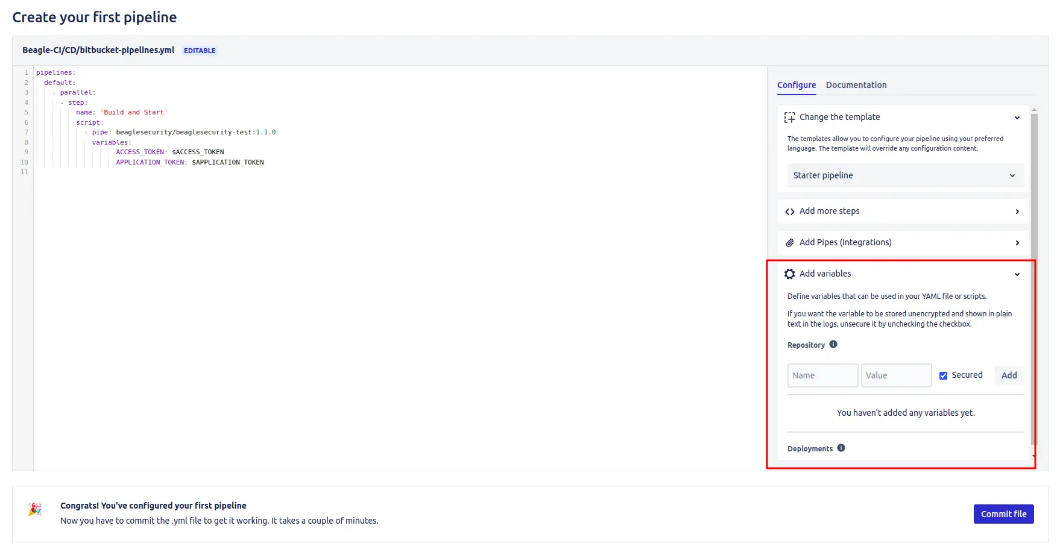
Task: Click the 'parallel:' line in editor
Action: 74,93
